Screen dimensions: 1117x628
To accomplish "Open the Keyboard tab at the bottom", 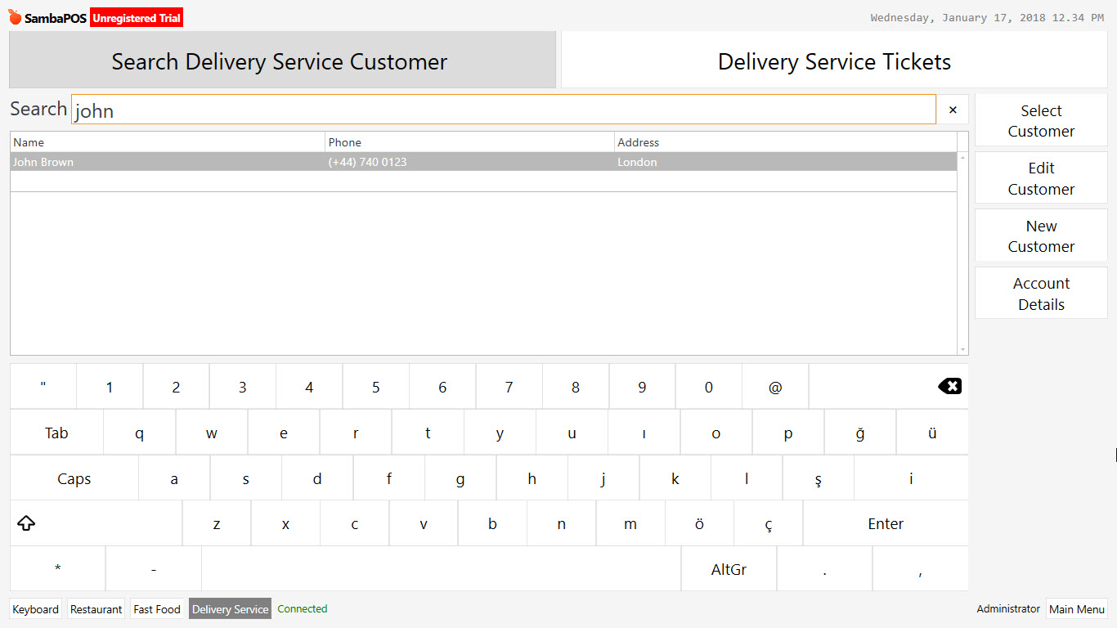I will [35, 608].
